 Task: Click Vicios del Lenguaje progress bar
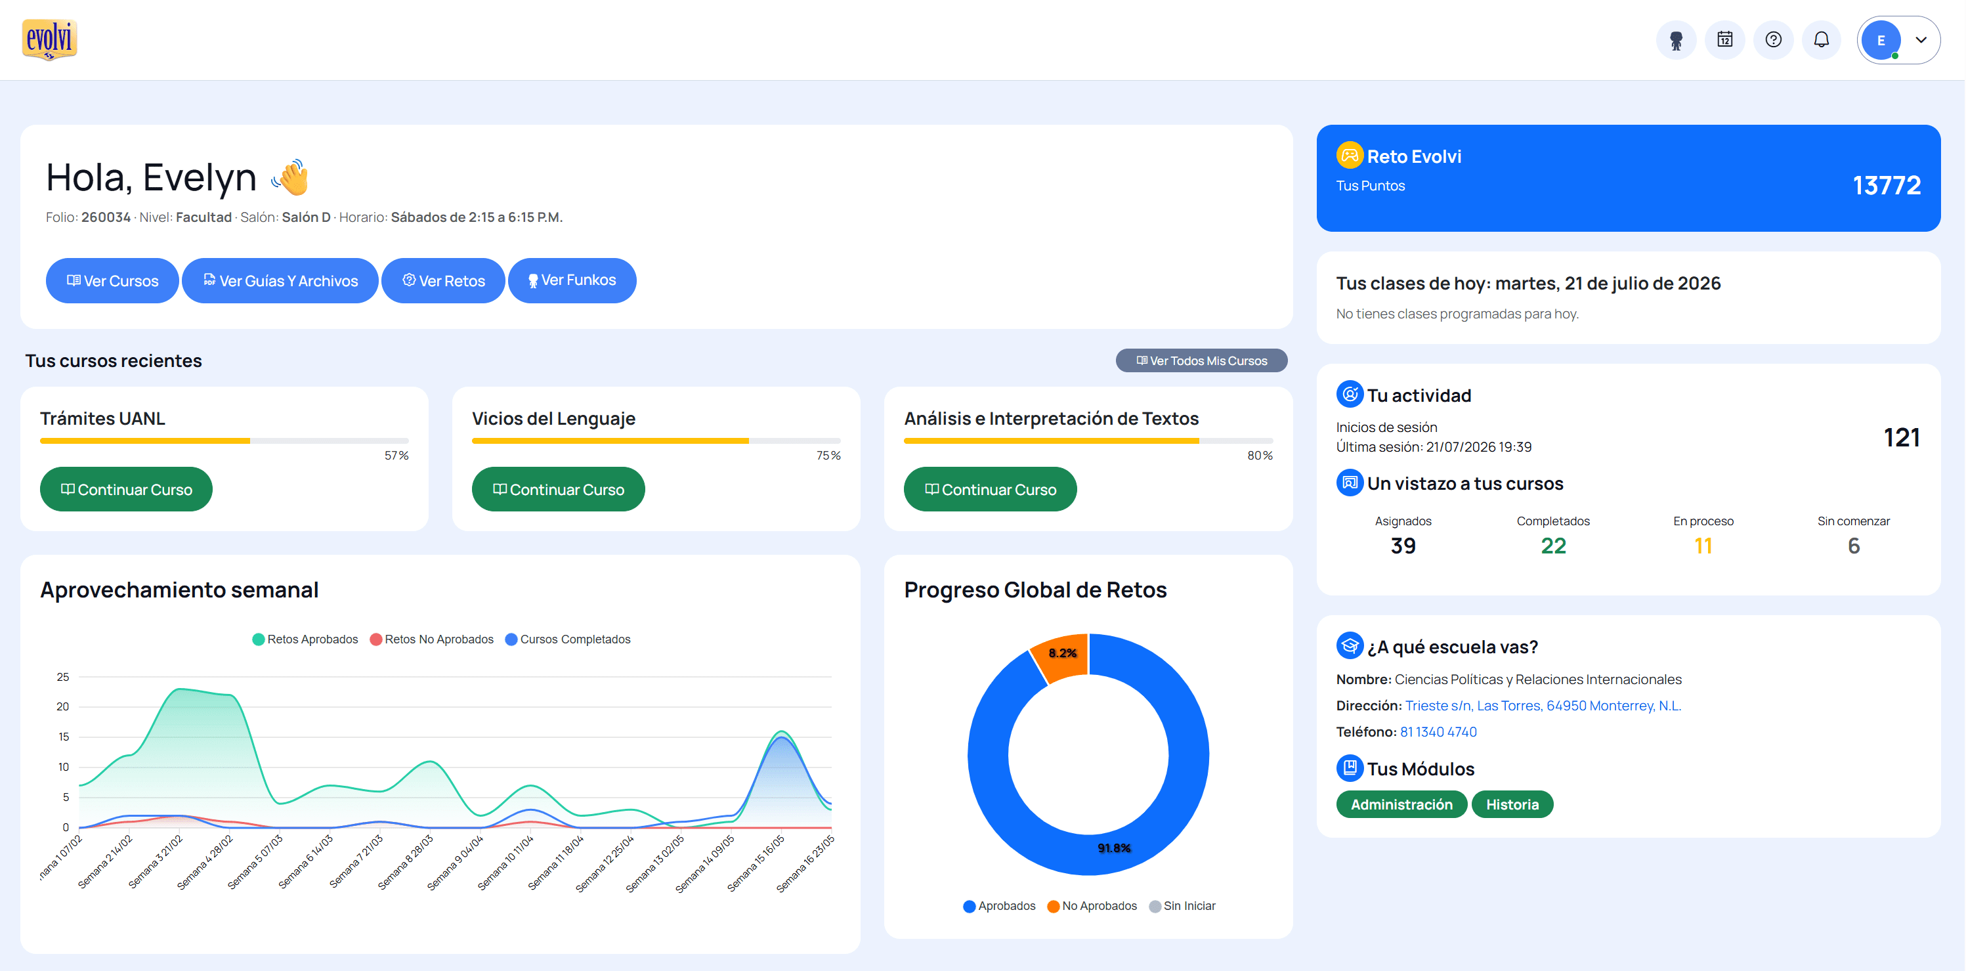(656, 441)
